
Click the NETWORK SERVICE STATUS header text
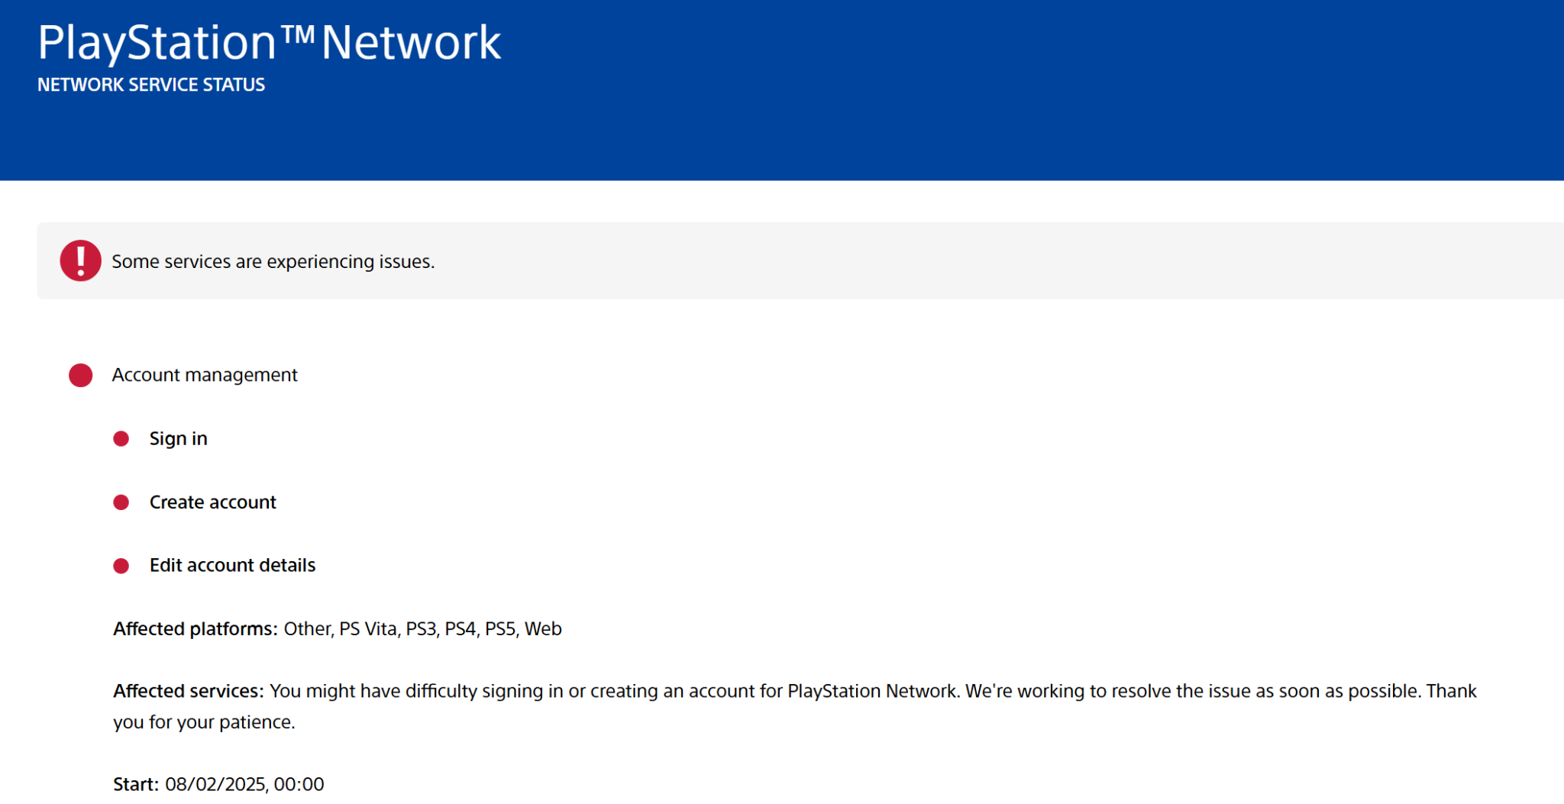click(150, 84)
